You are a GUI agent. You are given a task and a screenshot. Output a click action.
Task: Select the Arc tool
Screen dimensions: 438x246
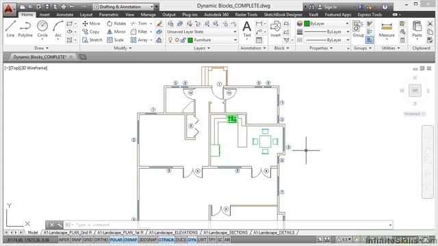pyautogui.click(x=57, y=29)
